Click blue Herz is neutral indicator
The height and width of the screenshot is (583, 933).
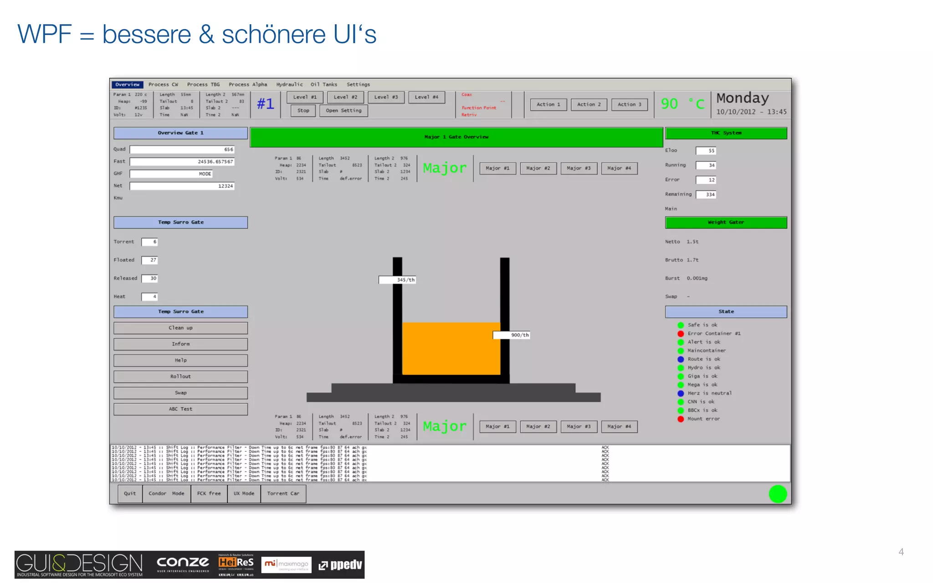pos(681,394)
